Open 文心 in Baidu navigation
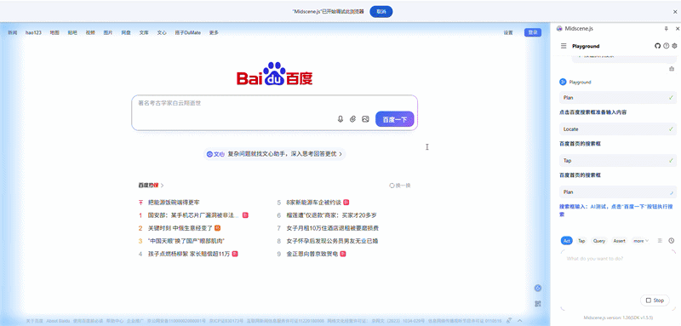 click(162, 32)
